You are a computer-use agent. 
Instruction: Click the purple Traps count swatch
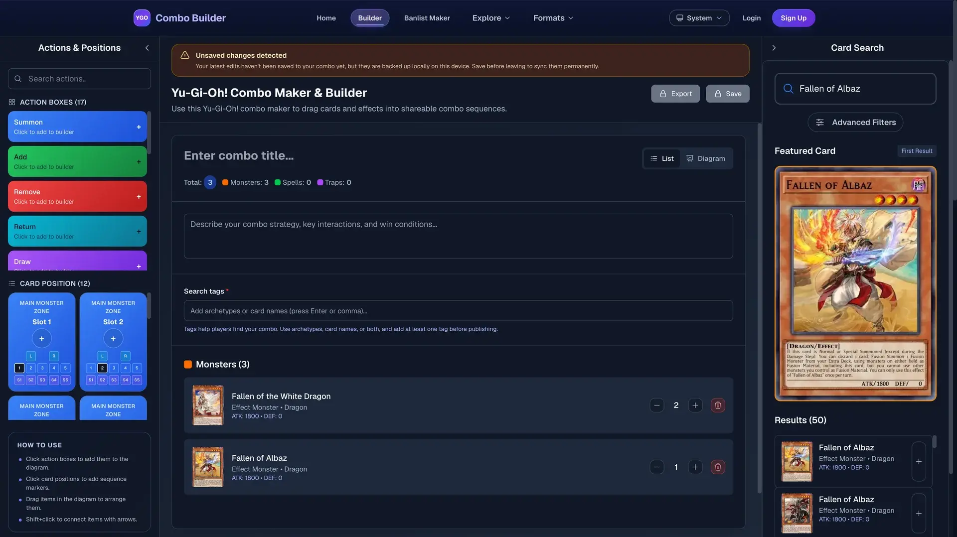click(320, 183)
